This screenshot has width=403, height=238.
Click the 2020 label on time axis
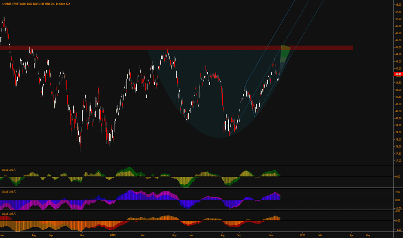point(303,235)
